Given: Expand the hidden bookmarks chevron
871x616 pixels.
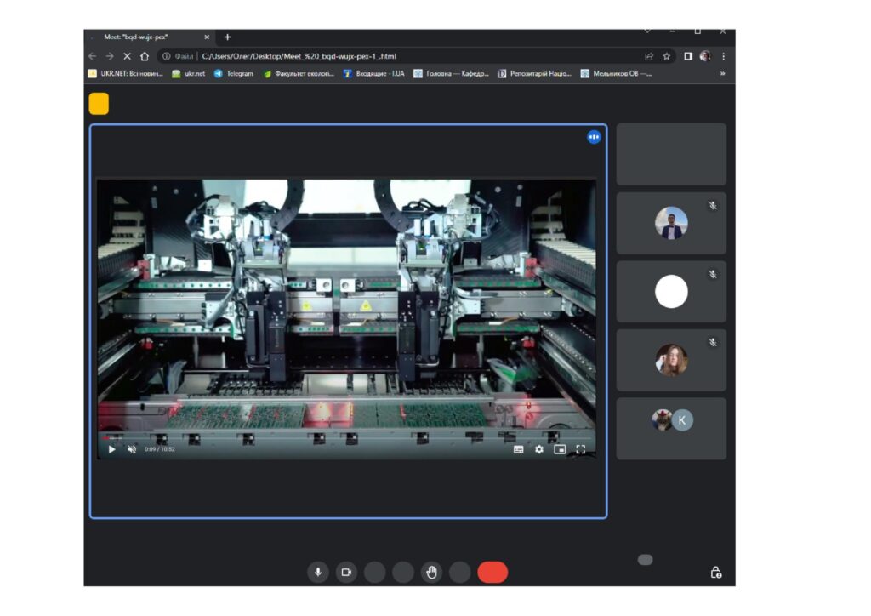Looking at the screenshot, I should coord(722,74).
